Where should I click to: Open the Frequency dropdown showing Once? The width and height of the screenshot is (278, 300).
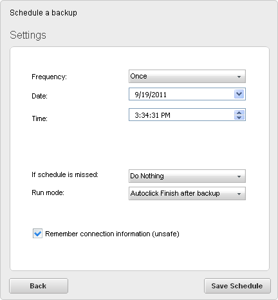(187, 76)
